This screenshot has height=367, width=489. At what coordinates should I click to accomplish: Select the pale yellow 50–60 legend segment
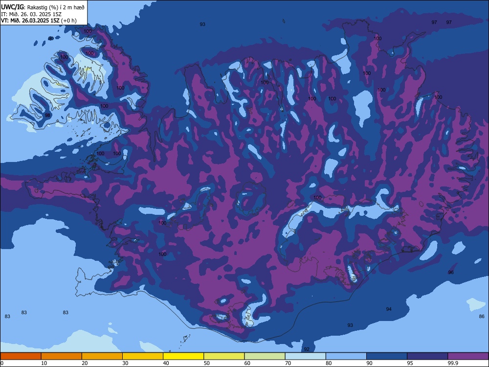click(x=224, y=356)
